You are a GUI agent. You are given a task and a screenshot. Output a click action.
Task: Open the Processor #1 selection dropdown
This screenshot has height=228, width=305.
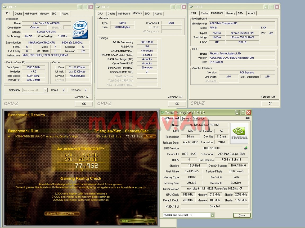coord(46,90)
